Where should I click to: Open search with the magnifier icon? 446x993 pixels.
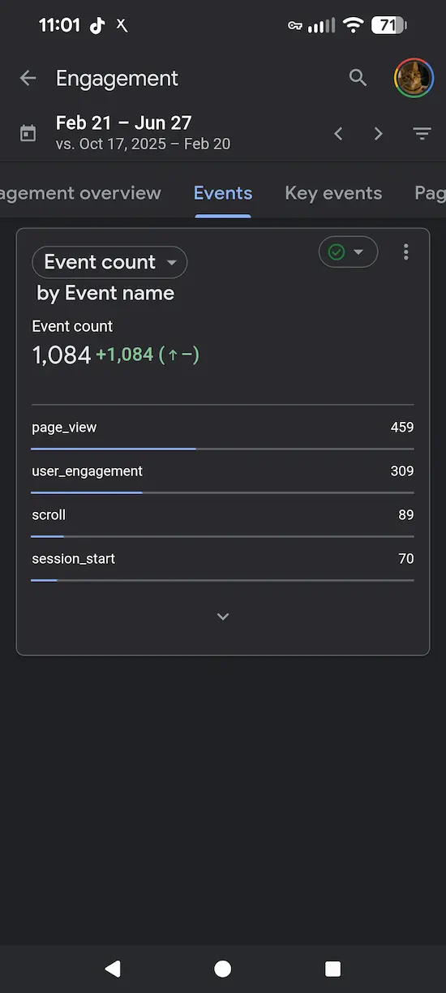pos(358,78)
